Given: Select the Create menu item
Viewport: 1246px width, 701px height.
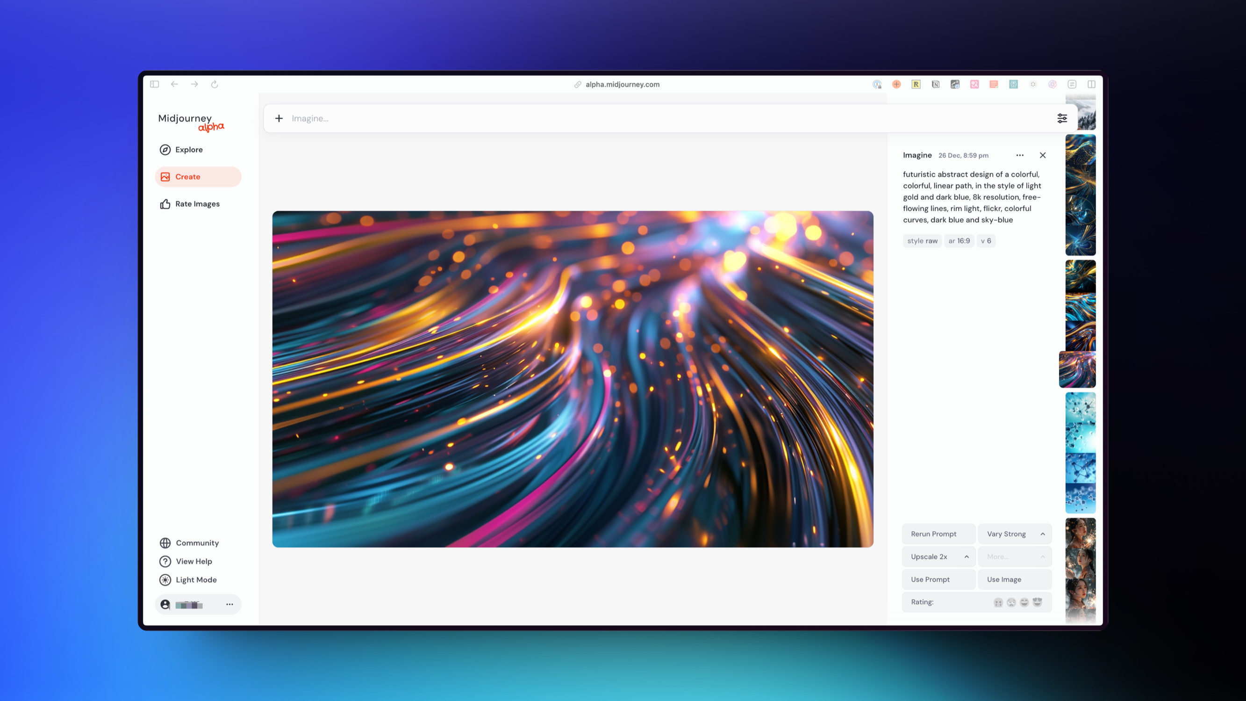Looking at the screenshot, I should pos(198,177).
